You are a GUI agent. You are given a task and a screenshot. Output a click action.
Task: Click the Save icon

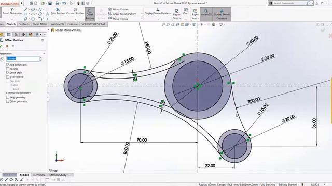(50, 3)
